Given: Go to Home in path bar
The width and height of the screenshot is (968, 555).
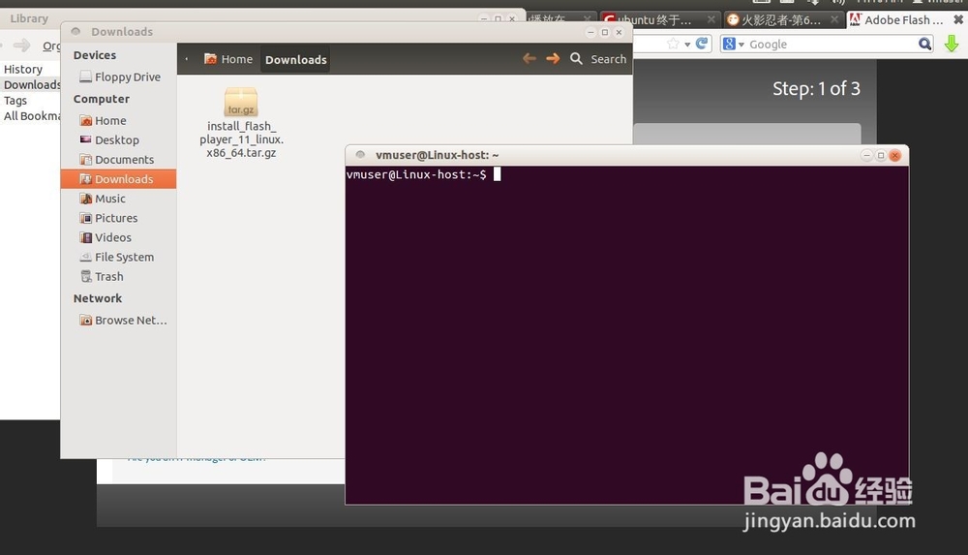Looking at the screenshot, I should 228,59.
